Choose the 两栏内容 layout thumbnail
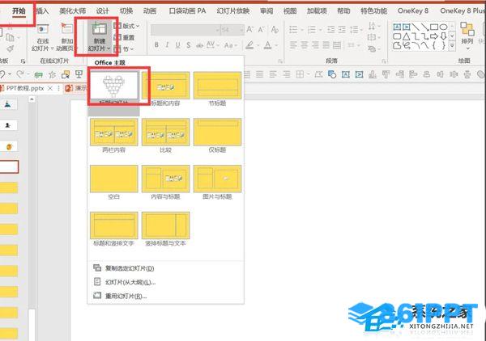Viewport: 486px width, 341px height. click(113, 132)
